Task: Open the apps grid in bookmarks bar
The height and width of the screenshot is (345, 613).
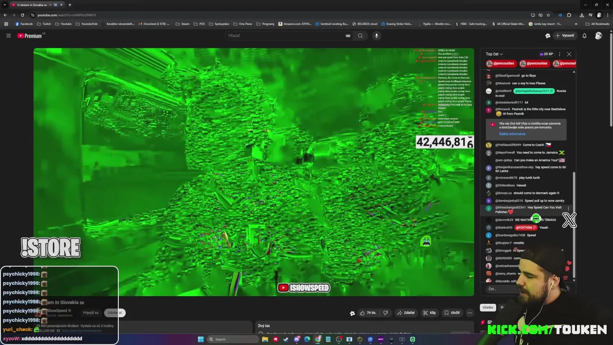Action: pyautogui.click(x=6, y=24)
